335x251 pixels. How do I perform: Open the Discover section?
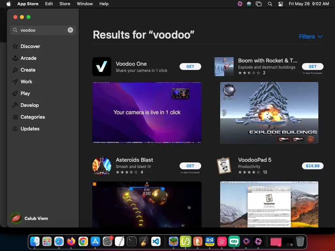click(x=30, y=46)
